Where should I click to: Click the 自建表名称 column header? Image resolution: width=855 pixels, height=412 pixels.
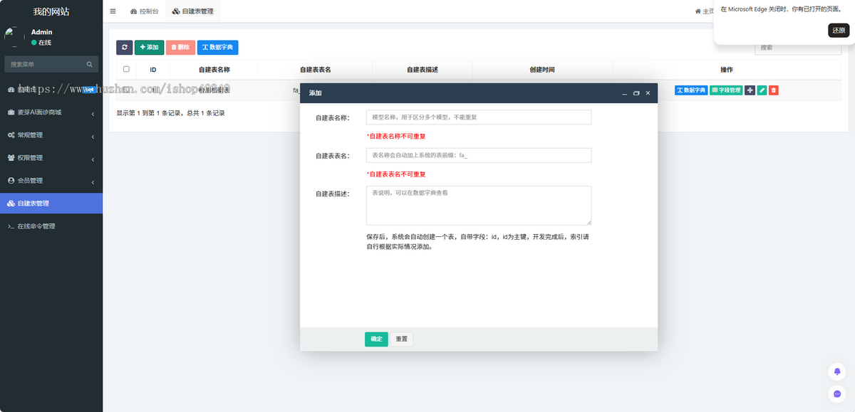click(x=214, y=70)
